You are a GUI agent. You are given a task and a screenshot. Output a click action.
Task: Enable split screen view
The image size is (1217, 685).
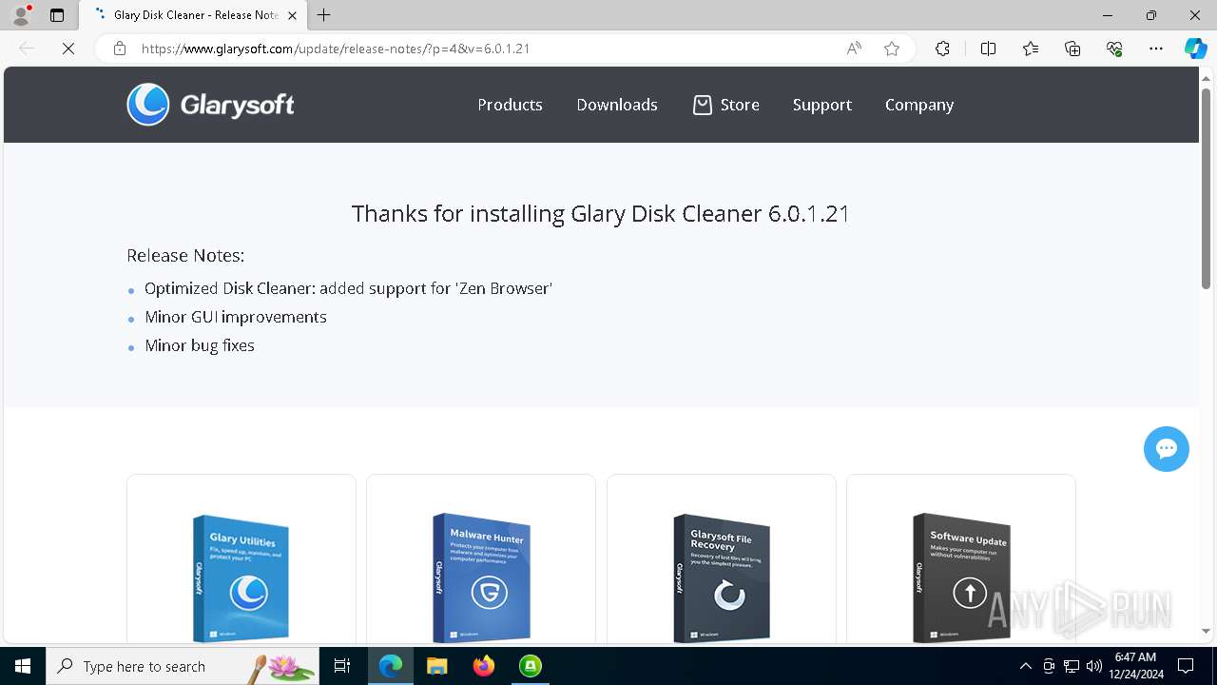988,49
